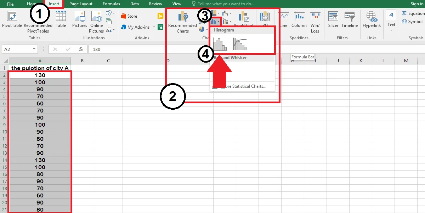Open the statistic chart dropdown
This screenshot has height=213, width=425.
[216, 22]
